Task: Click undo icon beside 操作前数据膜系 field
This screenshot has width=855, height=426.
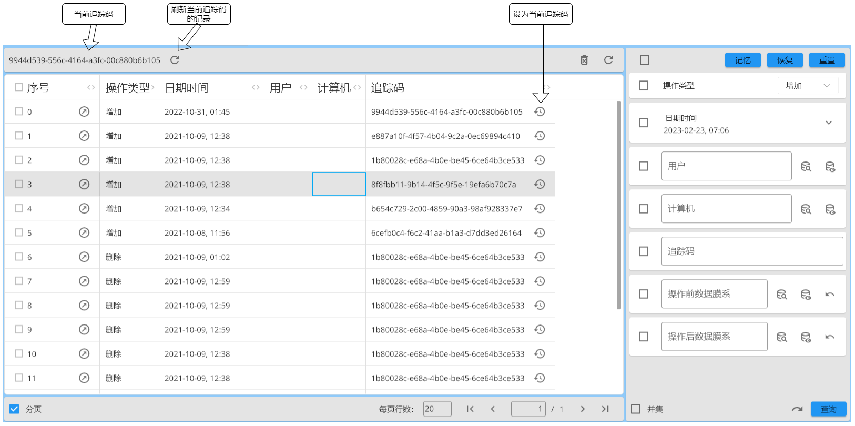Action: [830, 295]
